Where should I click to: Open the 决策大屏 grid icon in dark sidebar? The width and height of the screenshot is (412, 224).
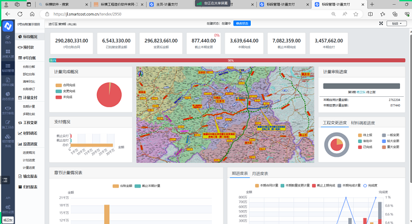coord(8,51)
